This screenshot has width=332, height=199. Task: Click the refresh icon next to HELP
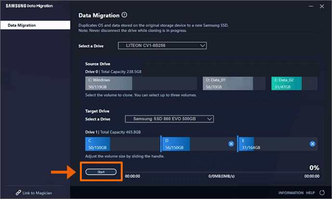[322, 193]
